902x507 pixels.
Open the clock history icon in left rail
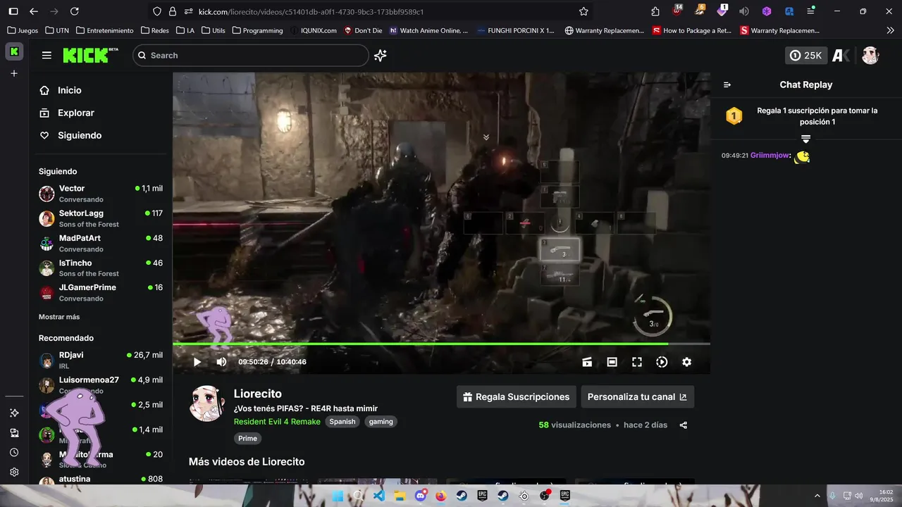13,453
